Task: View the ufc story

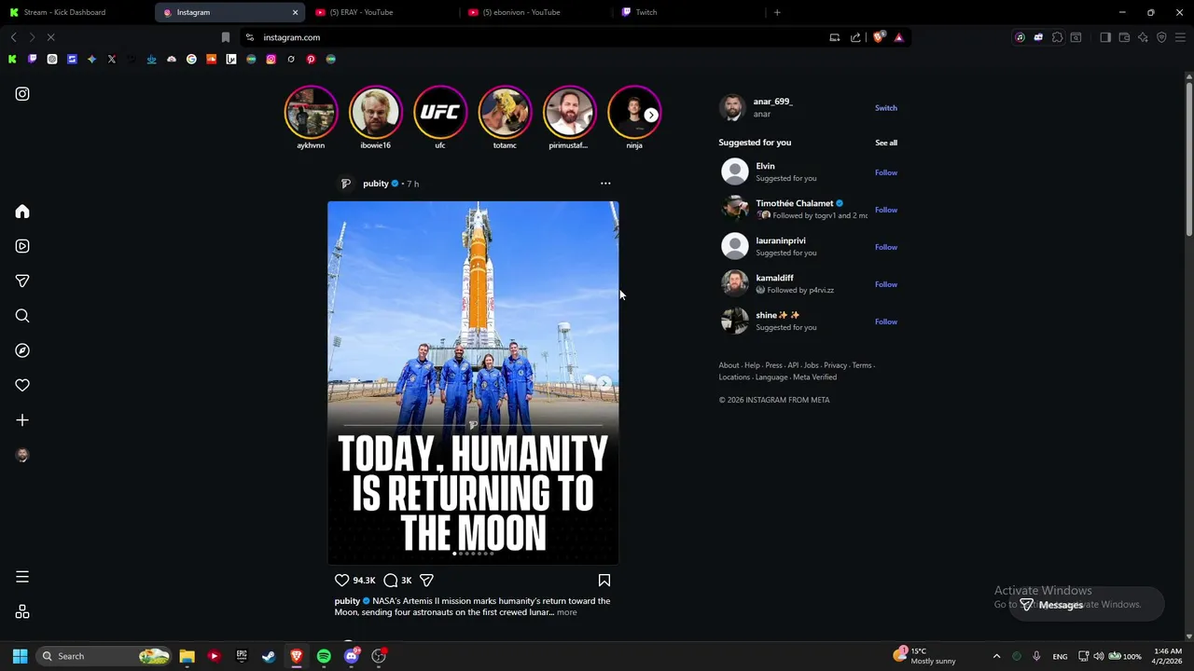Action: click(439, 112)
